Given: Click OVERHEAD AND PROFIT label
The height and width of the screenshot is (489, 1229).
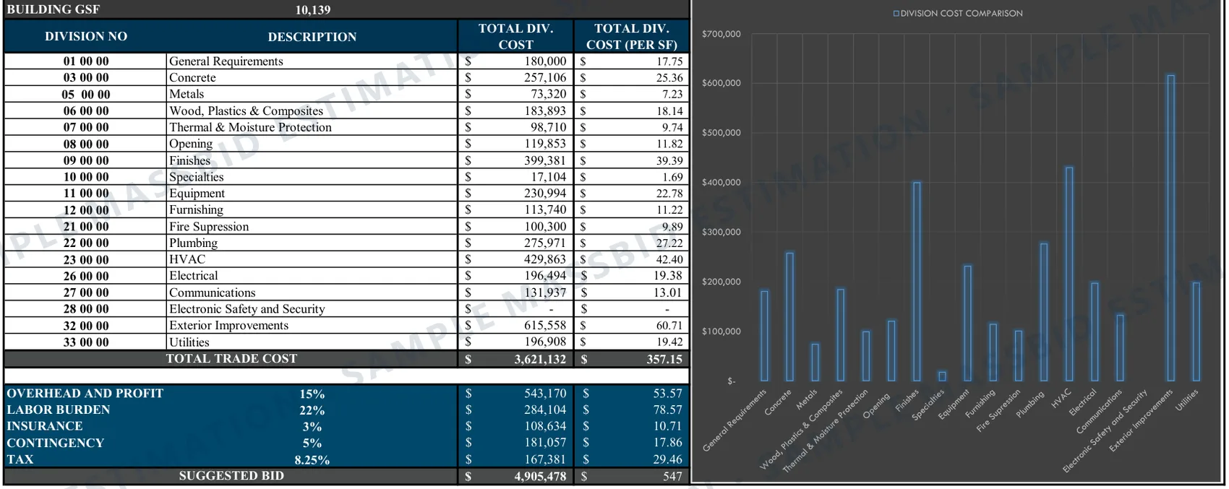Looking at the screenshot, I should (85, 394).
